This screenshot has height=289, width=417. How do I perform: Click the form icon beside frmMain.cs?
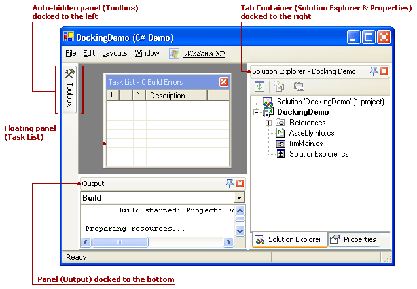pyautogui.click(x=280, y=144)
